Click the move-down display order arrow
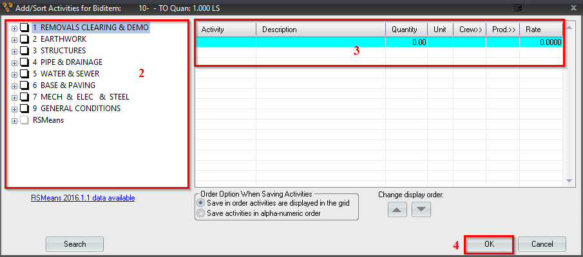583x257 pixels. point(421,209)
